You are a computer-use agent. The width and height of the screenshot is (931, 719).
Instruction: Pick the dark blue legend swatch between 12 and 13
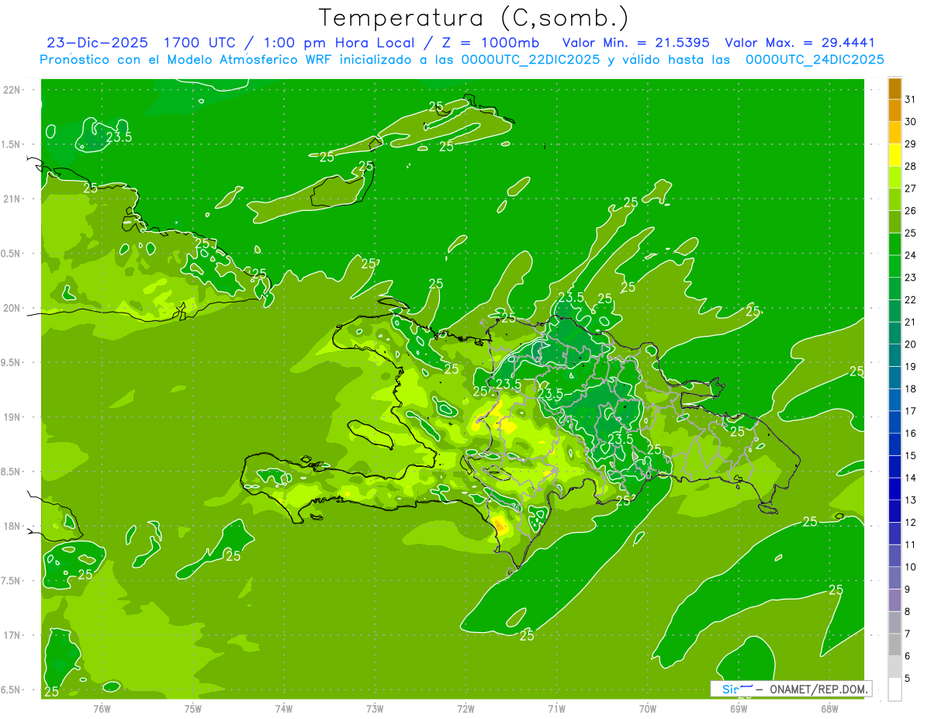pos(895,511)
